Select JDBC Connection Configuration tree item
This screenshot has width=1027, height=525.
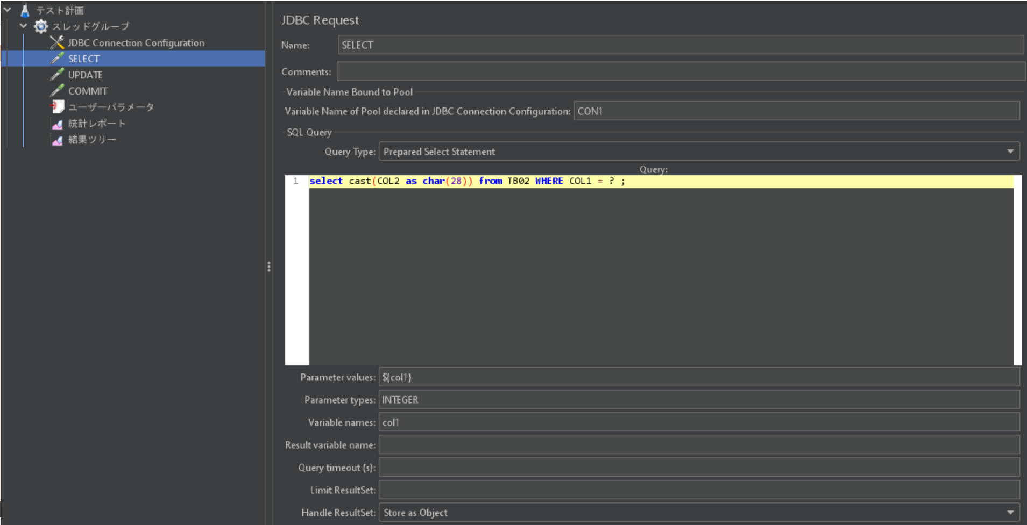(136, 42)
